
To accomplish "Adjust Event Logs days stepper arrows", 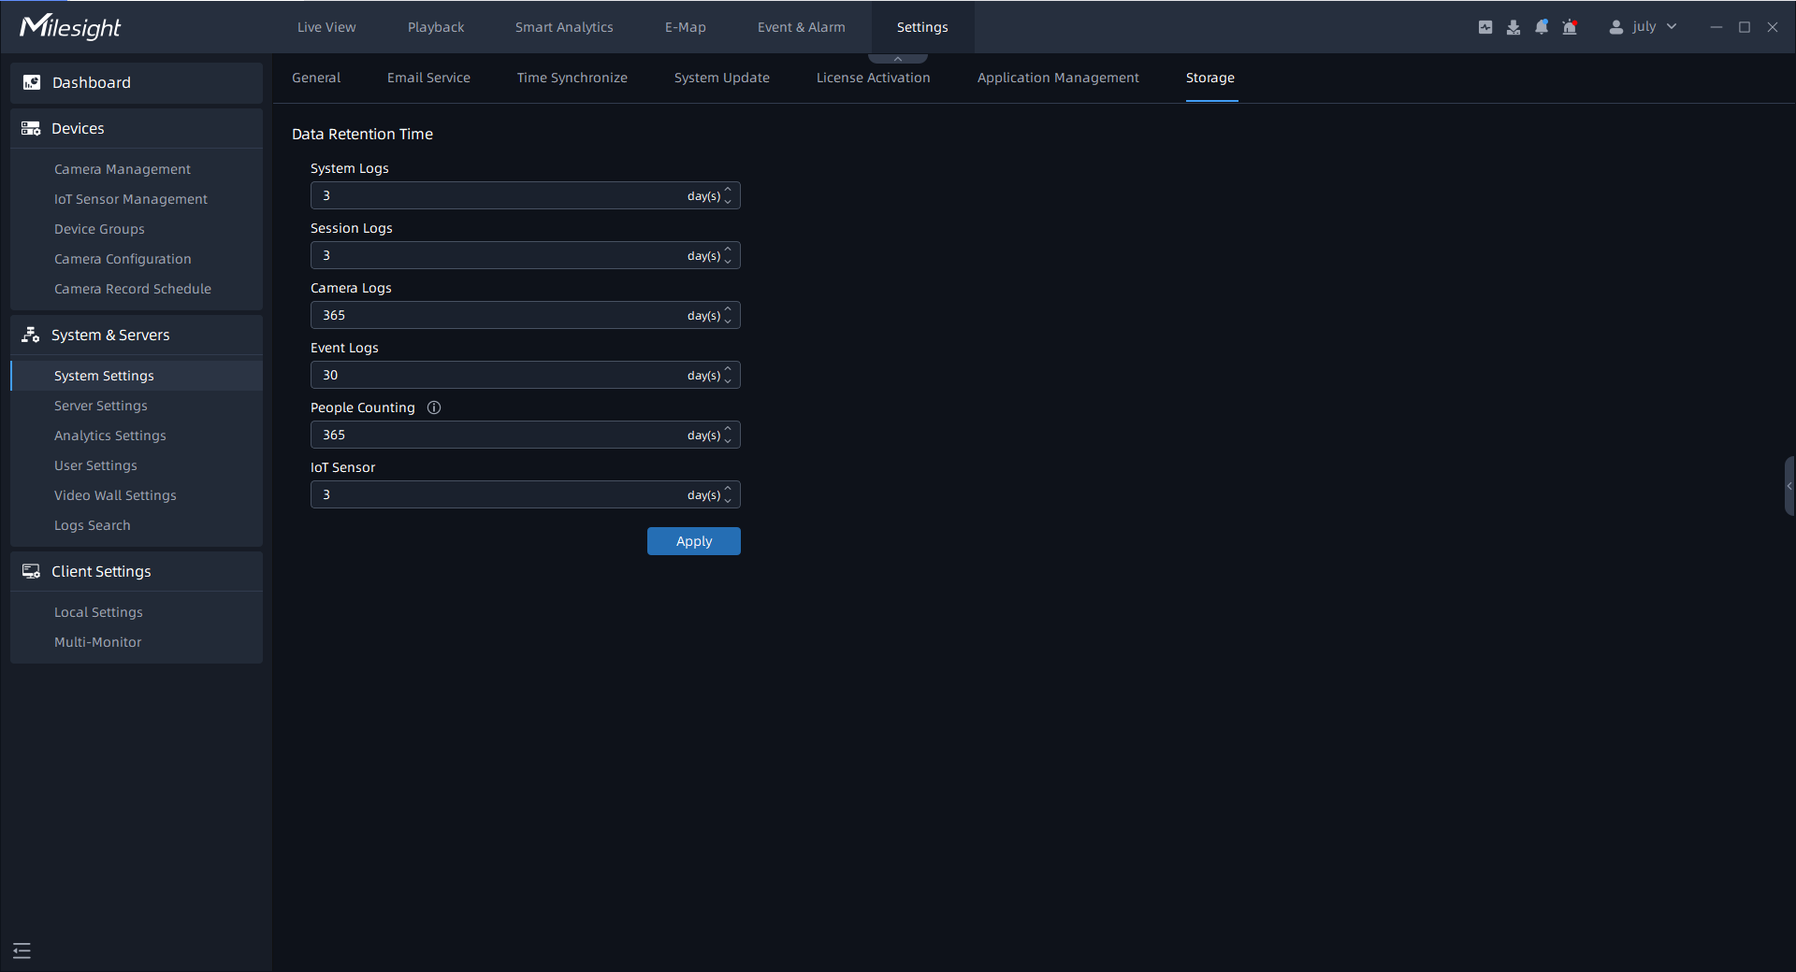I will pos(728,375).
